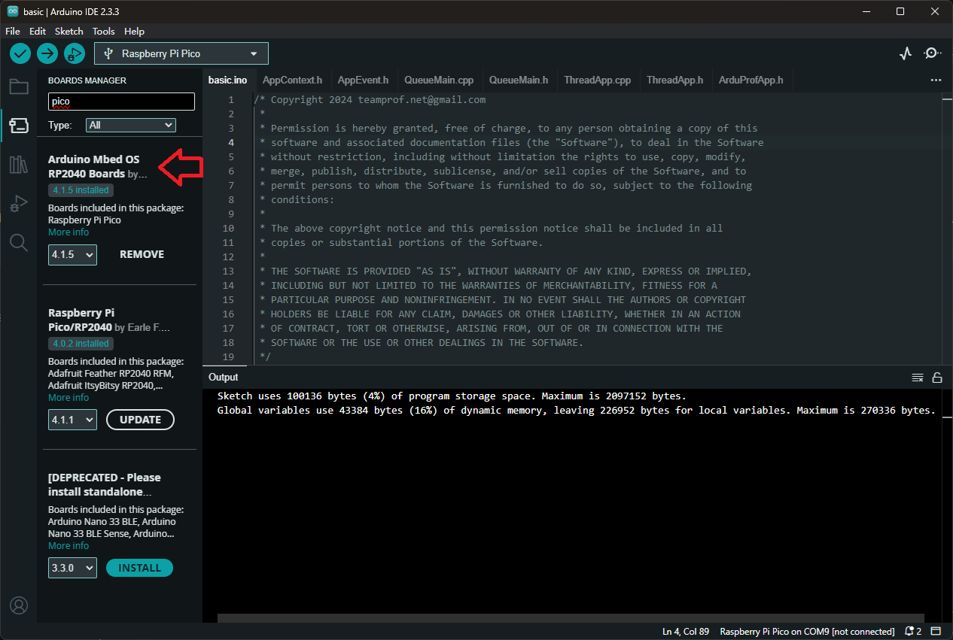The width and height of the screenshot is (953, 640).
Task: Click the Verify sketch checkmark button
Action: 20,53
